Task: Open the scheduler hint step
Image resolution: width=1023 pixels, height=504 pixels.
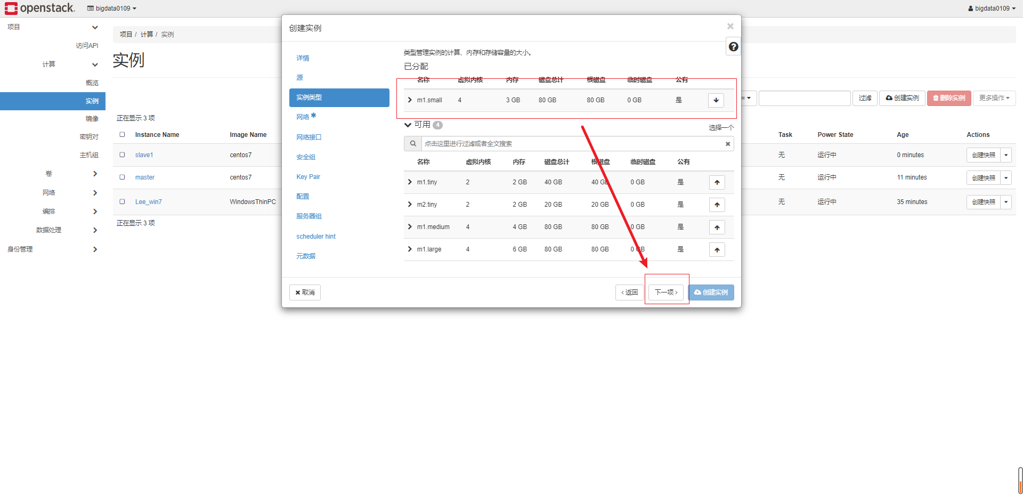Action: point(316,237)
